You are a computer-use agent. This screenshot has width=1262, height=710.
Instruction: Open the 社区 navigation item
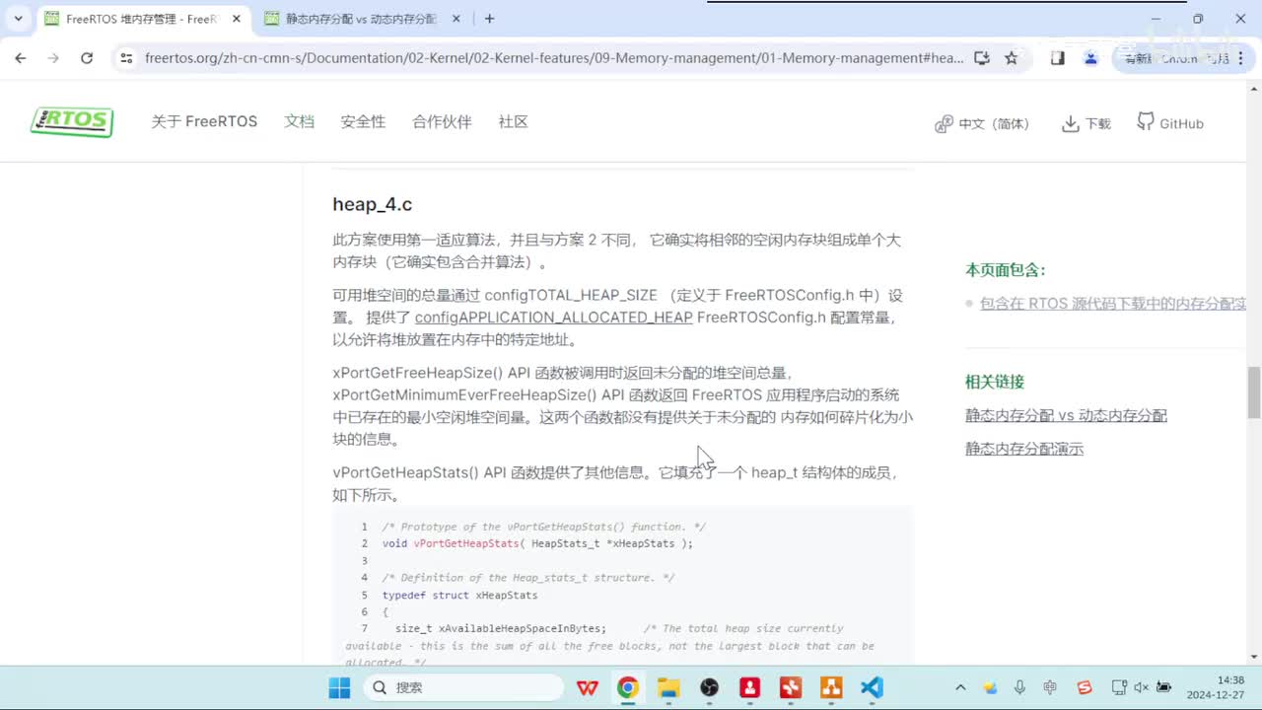(x=513, y=122)
